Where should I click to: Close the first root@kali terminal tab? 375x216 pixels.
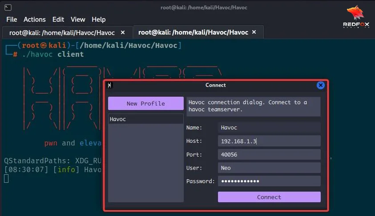tap(123, 32)
